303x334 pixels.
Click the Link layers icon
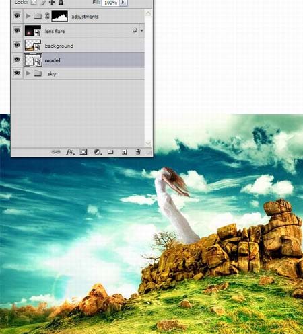pos(56,152)
